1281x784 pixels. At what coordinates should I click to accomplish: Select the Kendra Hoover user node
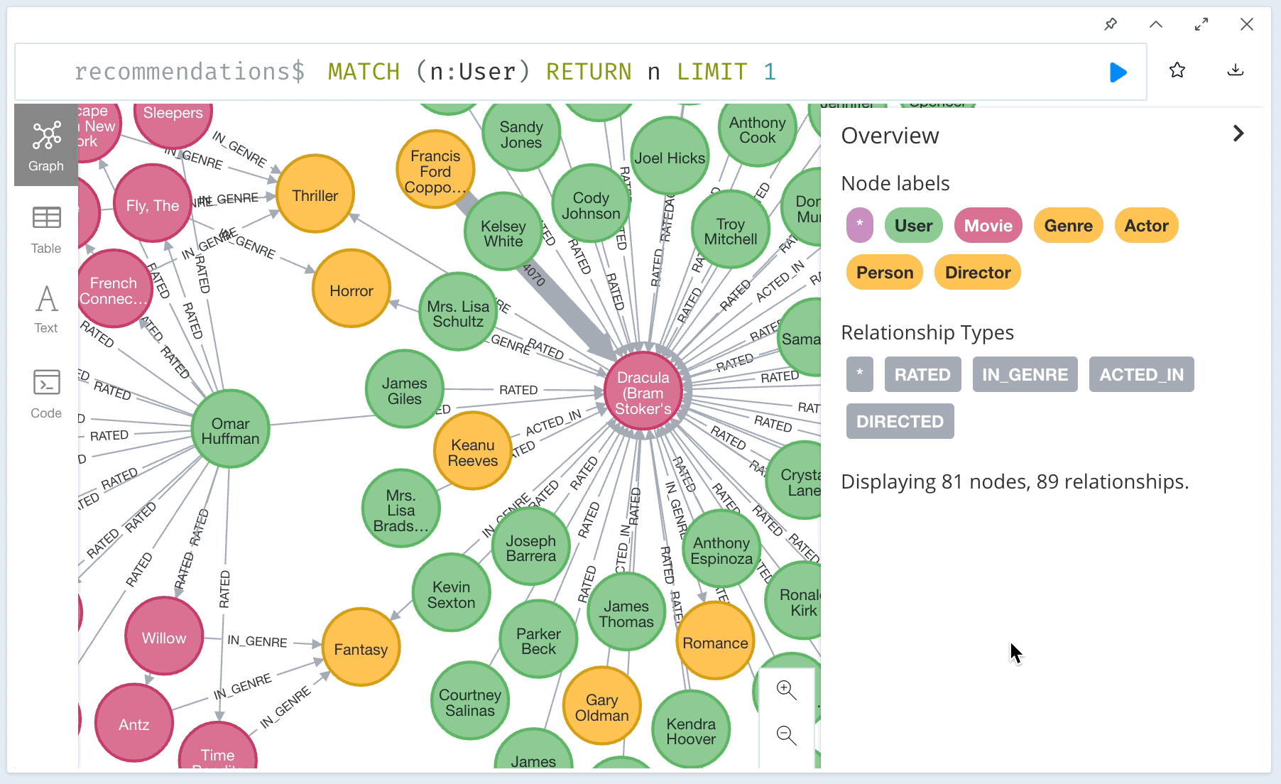point(691,729)
